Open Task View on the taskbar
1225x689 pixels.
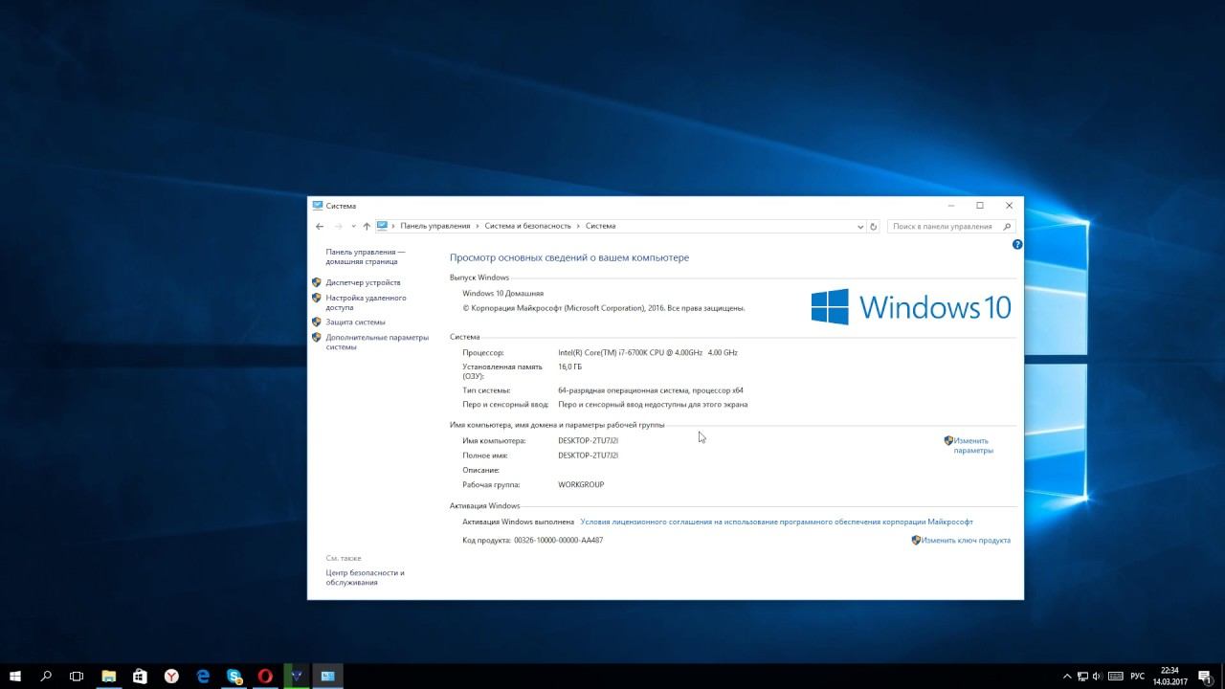coord(77,676)
